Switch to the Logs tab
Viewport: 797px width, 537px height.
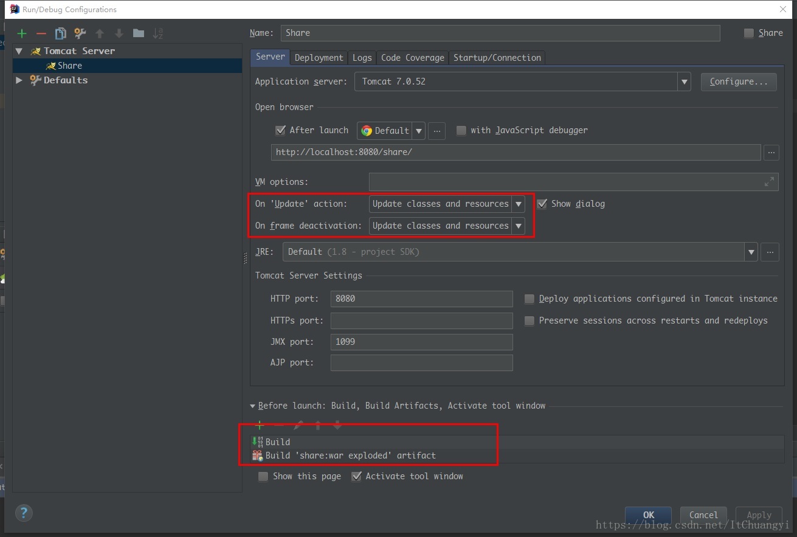click(x=362, y=58)
